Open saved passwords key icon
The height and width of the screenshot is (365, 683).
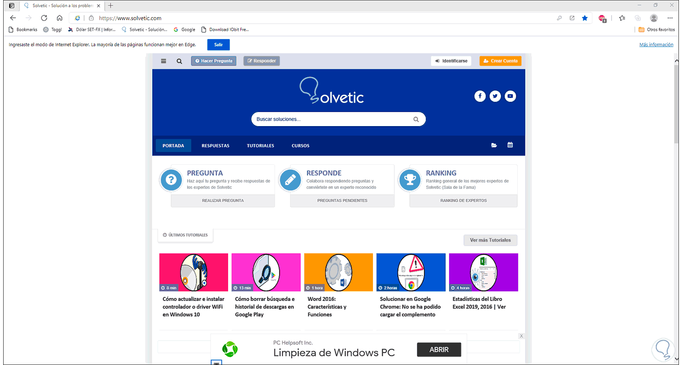559,18
